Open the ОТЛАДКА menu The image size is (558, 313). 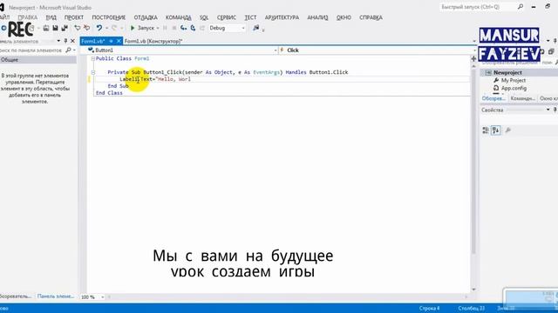tap(146, 17)
